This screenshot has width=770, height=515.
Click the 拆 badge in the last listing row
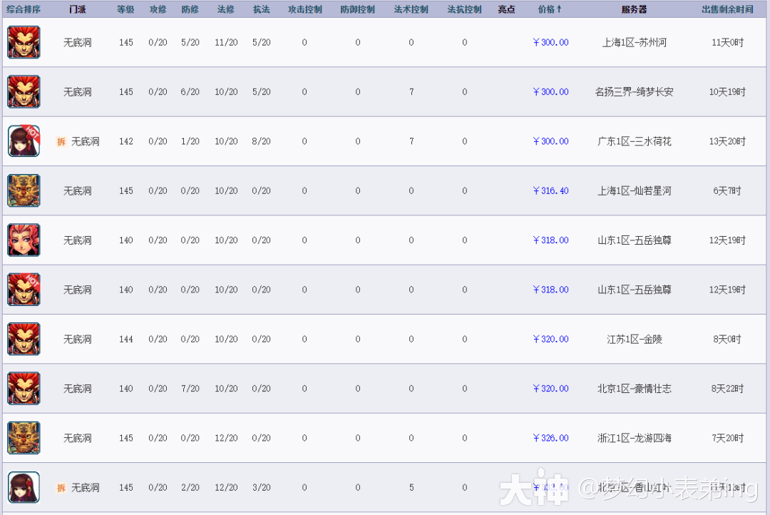(x=61, y=488)
